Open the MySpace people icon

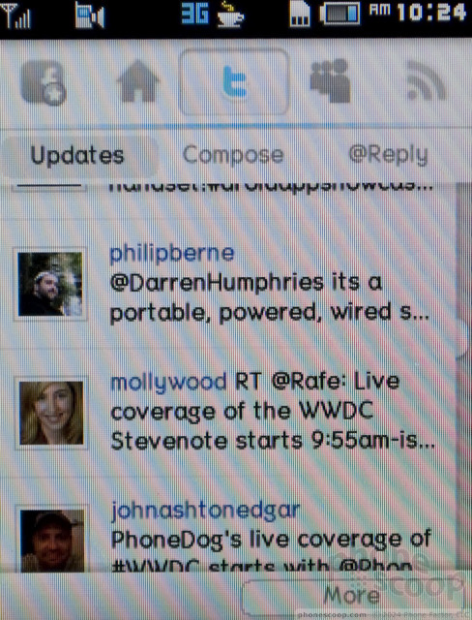click(x=331, y=80)
